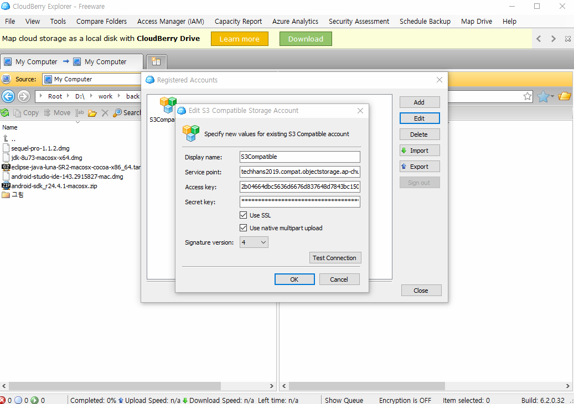The height and width of the screenshot is (404, 574).
Task: Click the Move toolbar button
Action: (x=57, y=113)
